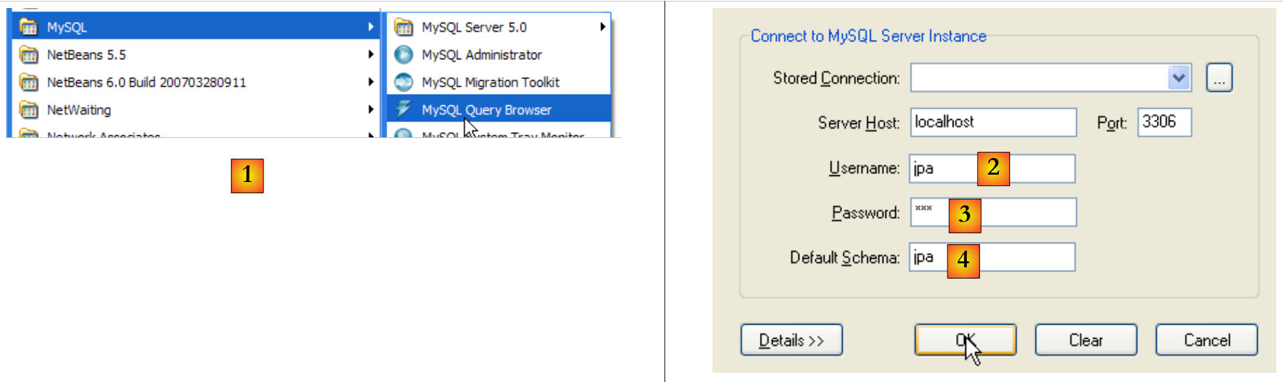The height and width of the screenshot is (382, 1283).
Task: Show more options with Details >> button
Action: tap(791, 340)
